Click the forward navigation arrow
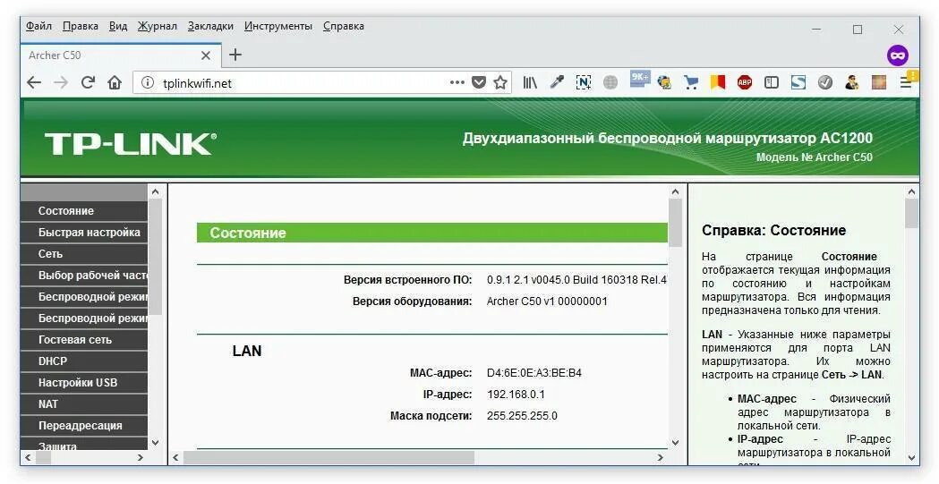 pos(61,82)
